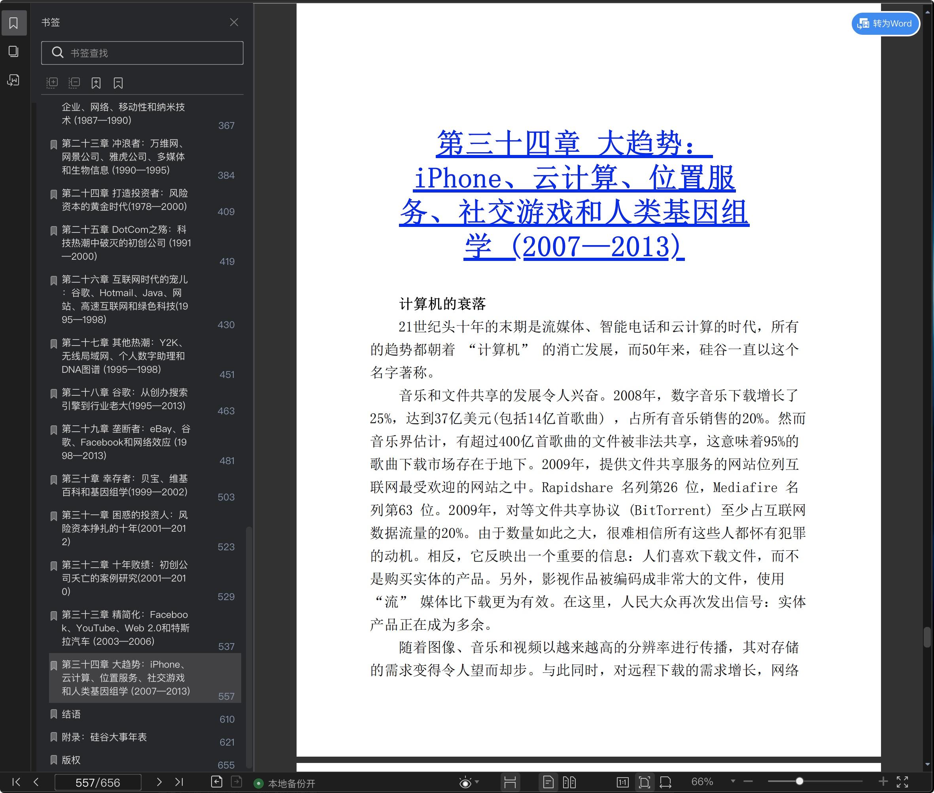Select bookmark ending 纳米技术 (1987—1990)
This screenshot has height=793, width=934.
coord(145,114)
